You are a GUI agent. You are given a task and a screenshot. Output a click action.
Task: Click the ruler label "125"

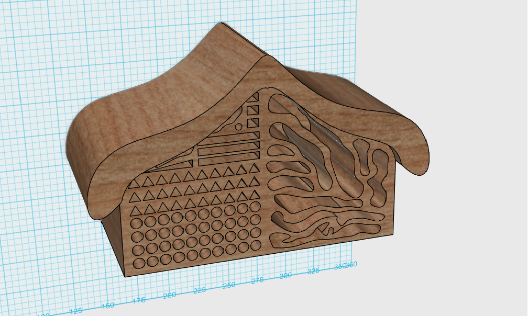click(x=76, y=311)
